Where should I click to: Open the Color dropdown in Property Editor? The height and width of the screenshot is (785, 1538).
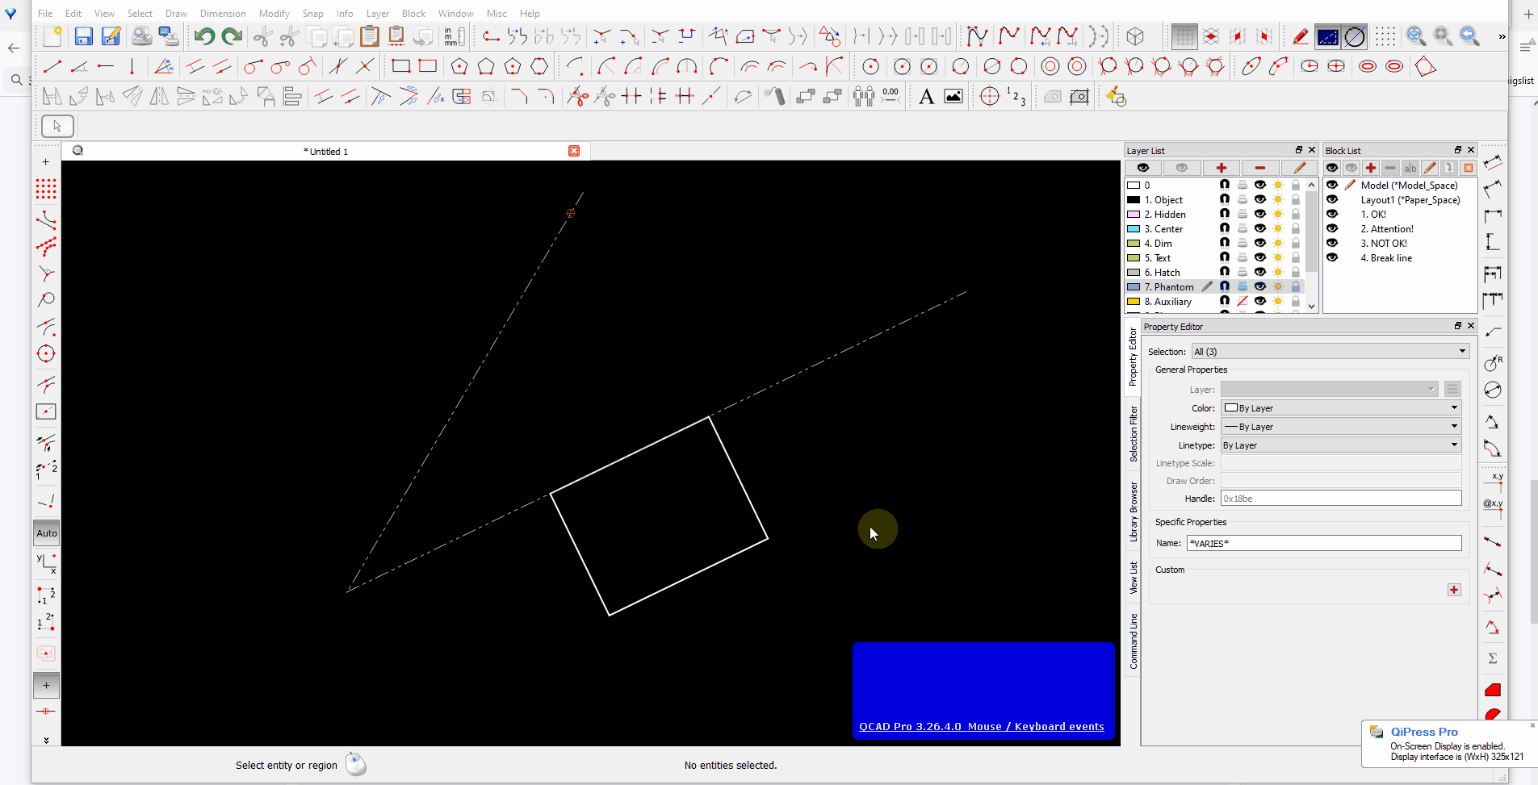coord(1341,408)
